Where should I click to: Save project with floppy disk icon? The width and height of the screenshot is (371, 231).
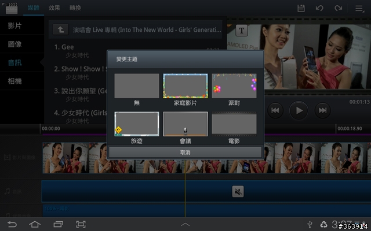[301, 8]
